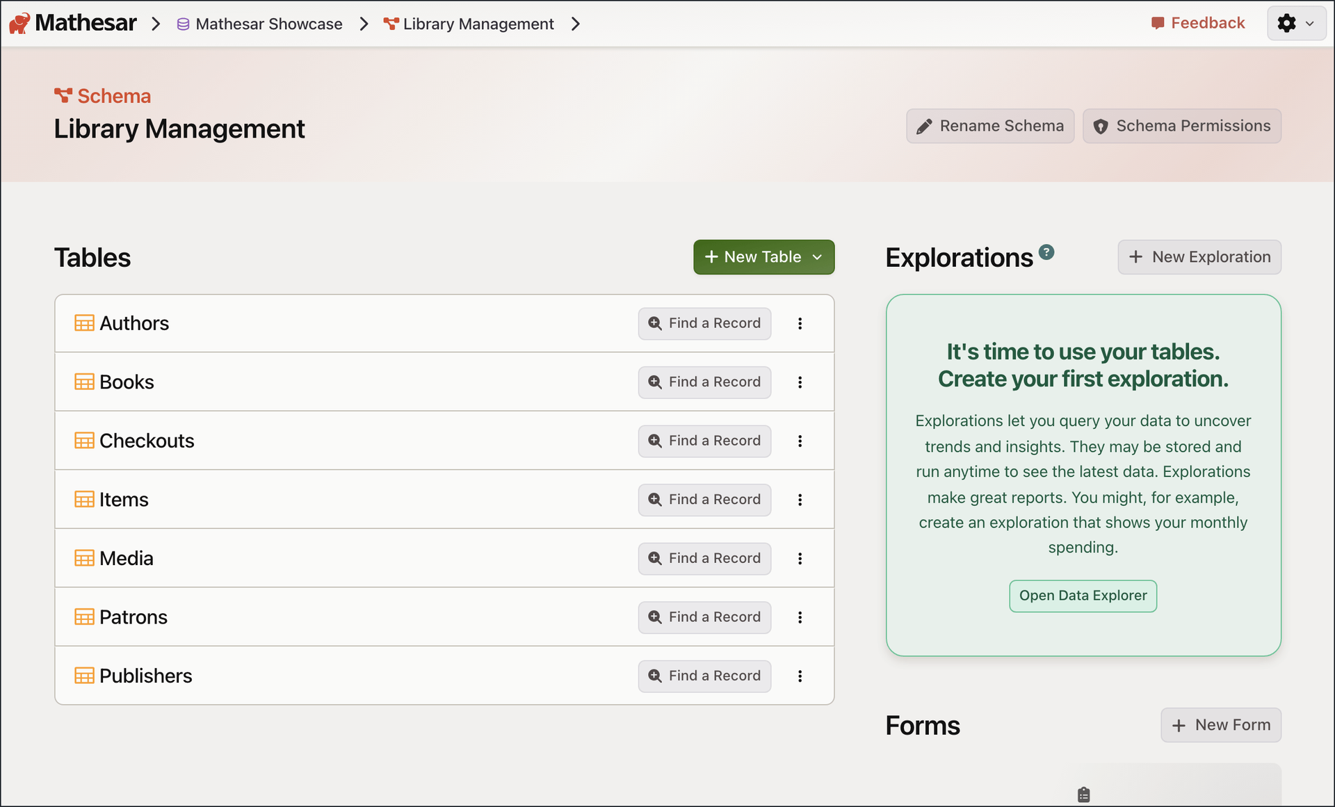Image resolution: width=1335 pixels, height=807 pixels.
Task: Click the Items table icon
Action: pos(84,500)
